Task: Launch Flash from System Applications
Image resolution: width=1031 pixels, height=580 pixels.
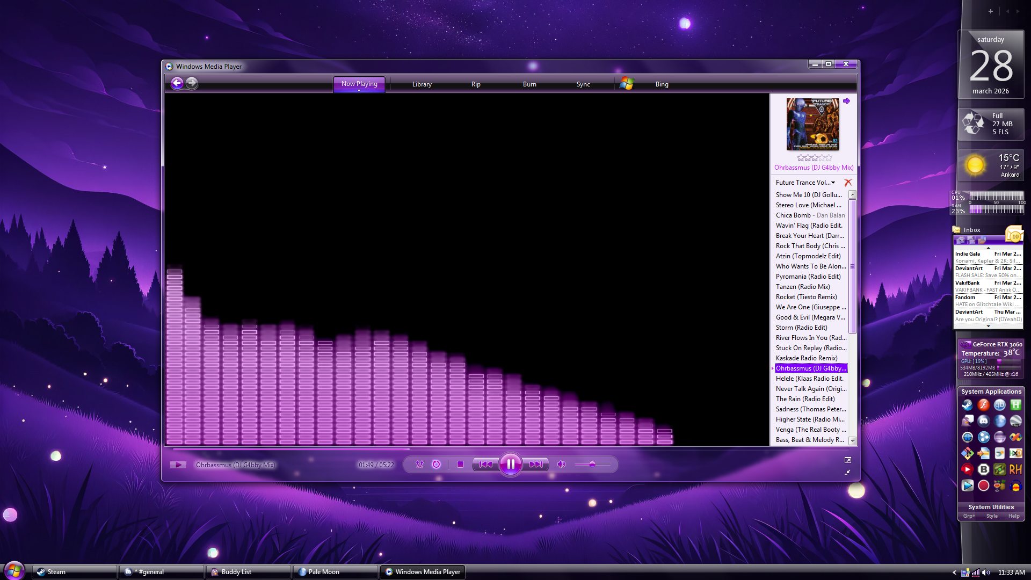Action: pyautogui.click(x=983, y=405)
